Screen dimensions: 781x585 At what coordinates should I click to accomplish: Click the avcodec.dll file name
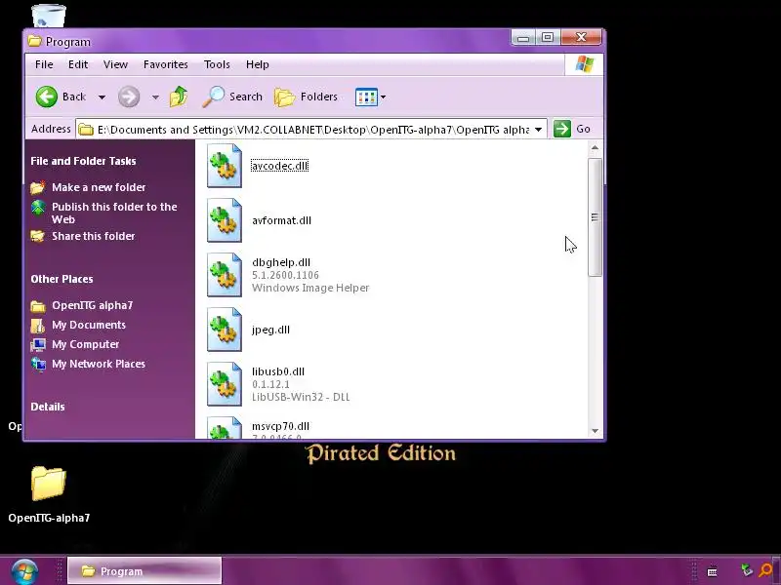tap(280, 166)
